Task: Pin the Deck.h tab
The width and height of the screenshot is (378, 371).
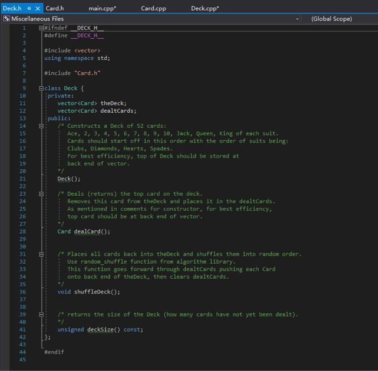Action: pos(29,8)
